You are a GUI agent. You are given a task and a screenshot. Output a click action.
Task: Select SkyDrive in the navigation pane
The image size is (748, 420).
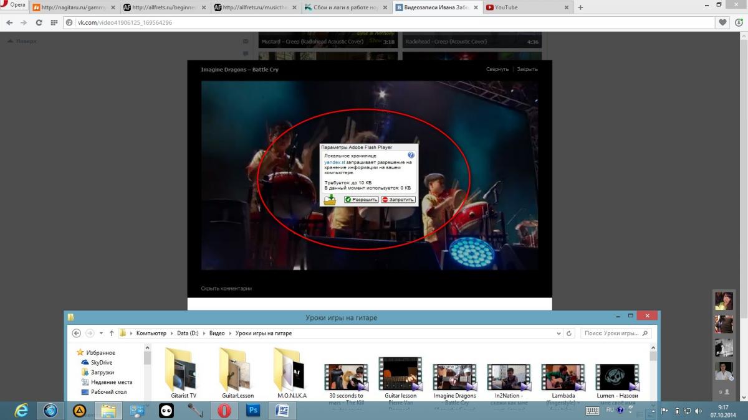point(101,362)
